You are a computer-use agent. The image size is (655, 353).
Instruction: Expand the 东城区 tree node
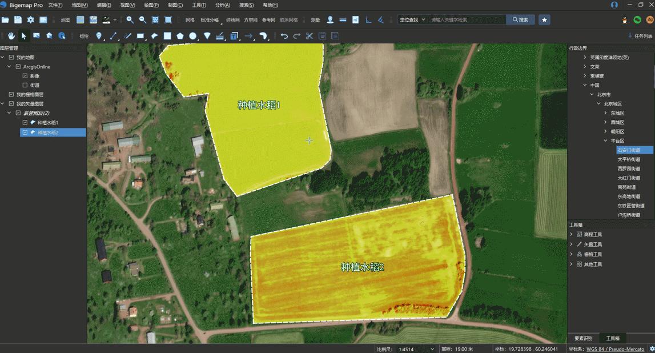[x=605, y=113]
